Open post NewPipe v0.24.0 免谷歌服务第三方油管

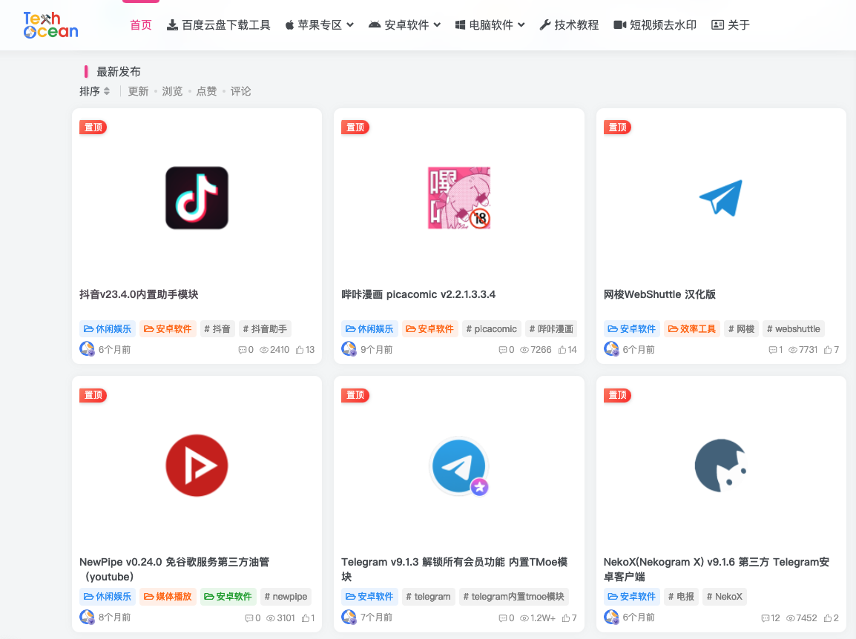pyautogui.click(x=175, y=569)
